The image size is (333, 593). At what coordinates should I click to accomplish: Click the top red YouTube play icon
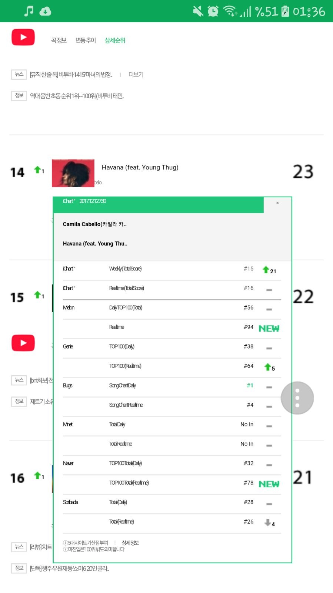[23, 37]
